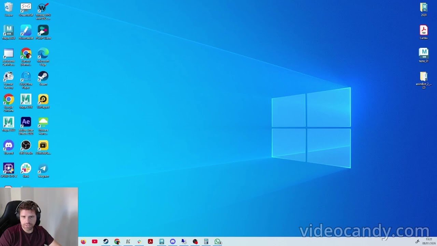This screenshot has width=437, height=246.
Task: Open Mobile VPN with SSL client shortcut
Action: point(43,11)
